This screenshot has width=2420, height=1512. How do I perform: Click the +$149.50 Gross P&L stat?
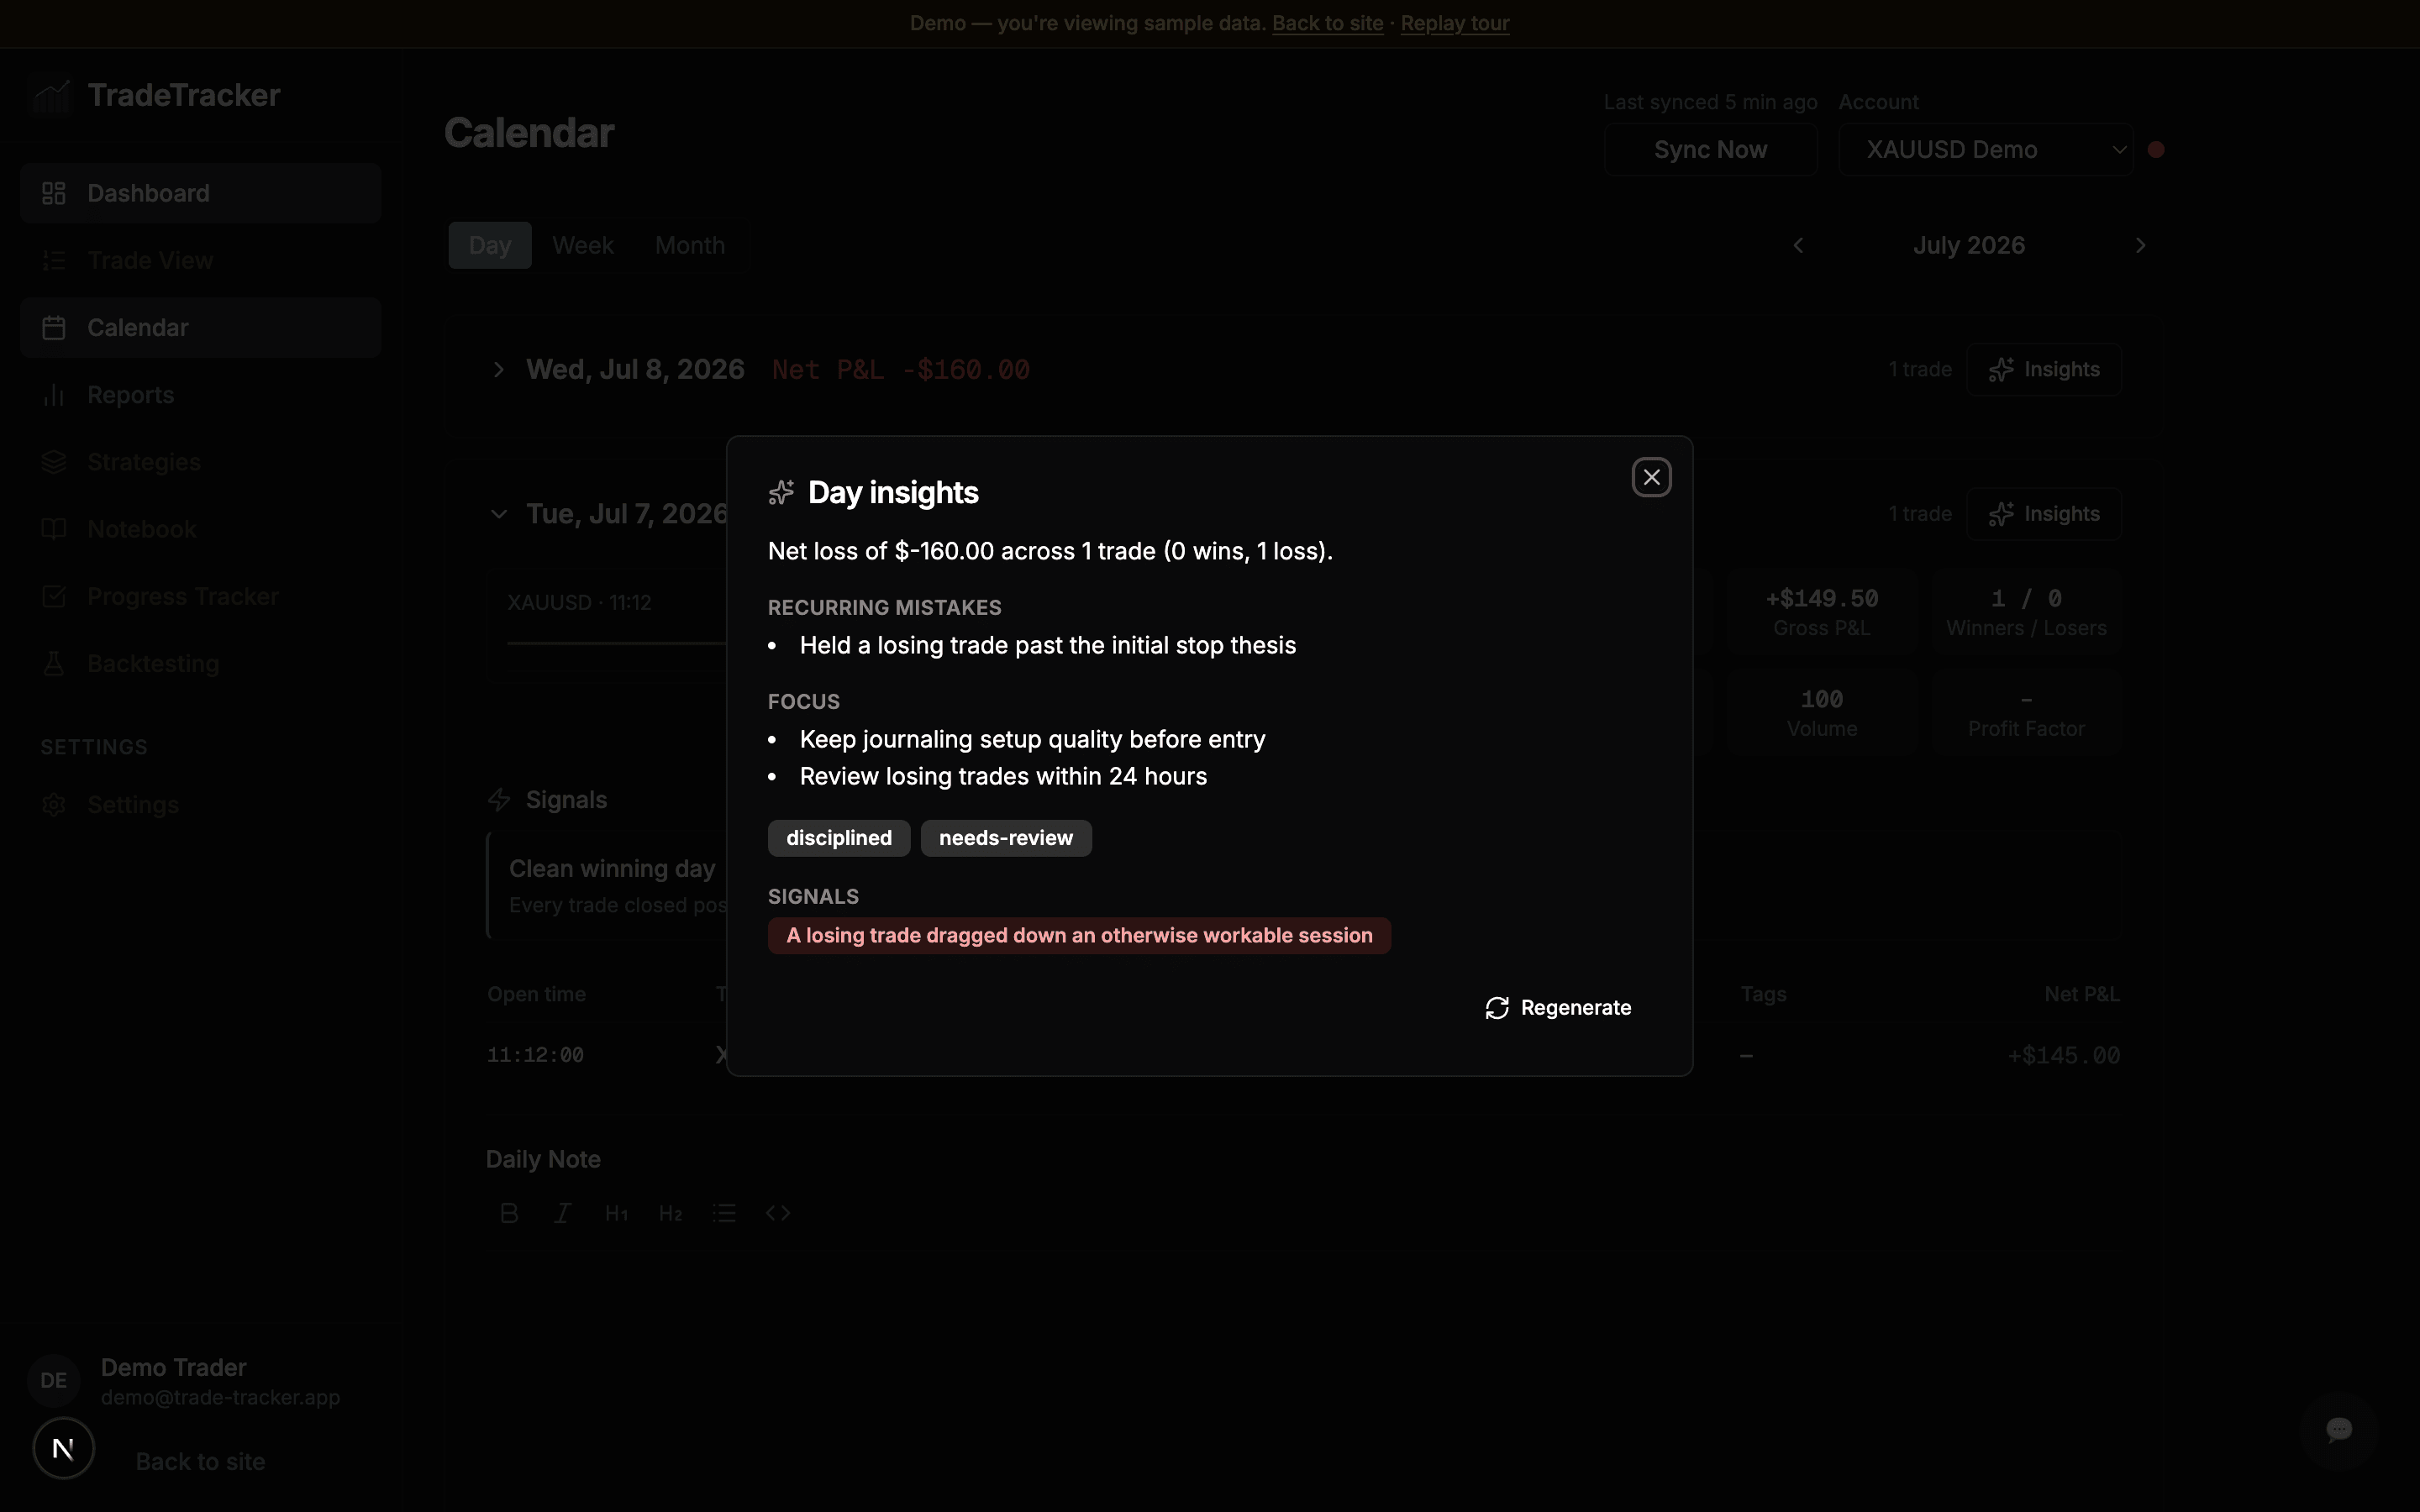pyautogui.click(x=1821, y=611)
